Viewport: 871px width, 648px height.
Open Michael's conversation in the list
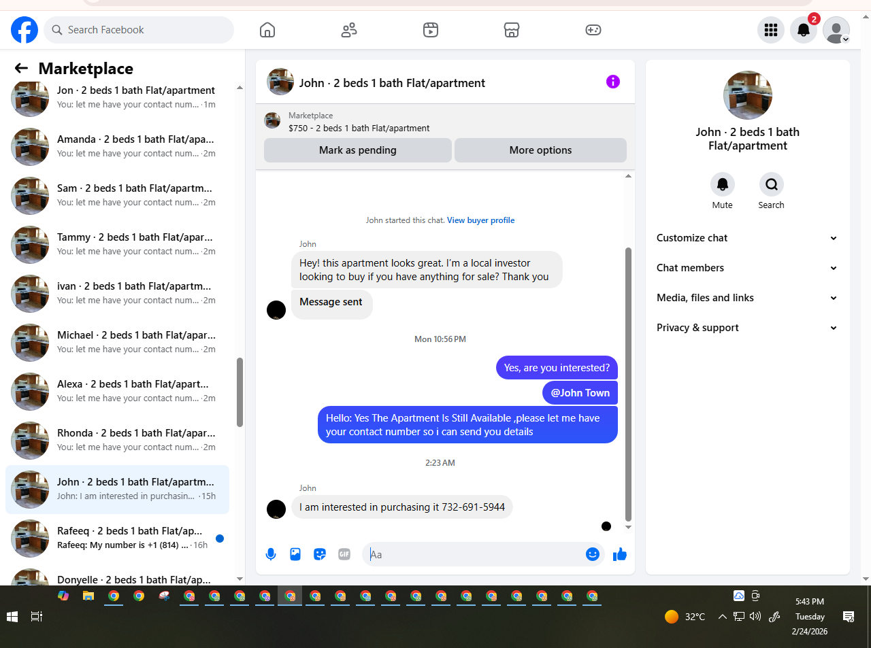pos(117,343)
